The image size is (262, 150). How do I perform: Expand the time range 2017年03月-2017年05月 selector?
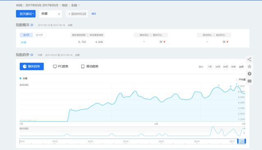[42, 5]
